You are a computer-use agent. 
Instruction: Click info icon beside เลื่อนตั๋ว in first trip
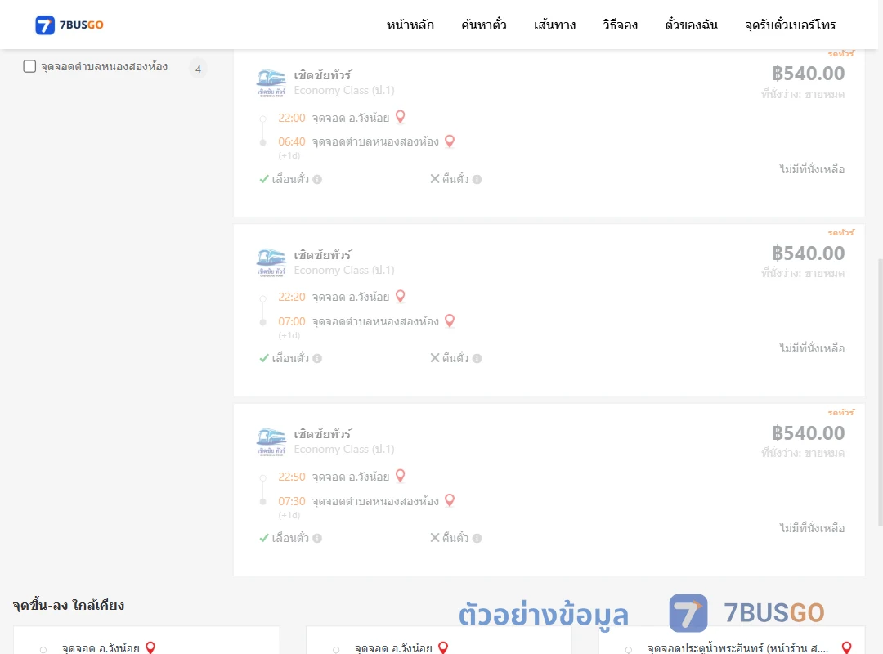[x=317, y=179]
